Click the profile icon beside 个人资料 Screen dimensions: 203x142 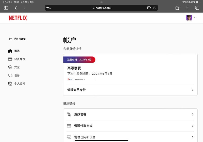pos(10,84)
